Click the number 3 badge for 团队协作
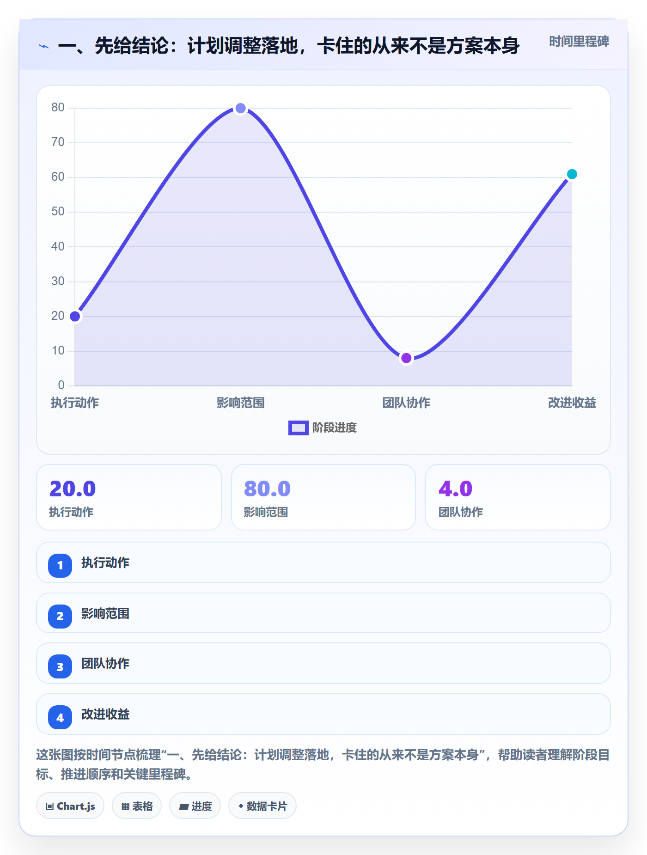Screen dimensions: 647x855 pos(60,667)
